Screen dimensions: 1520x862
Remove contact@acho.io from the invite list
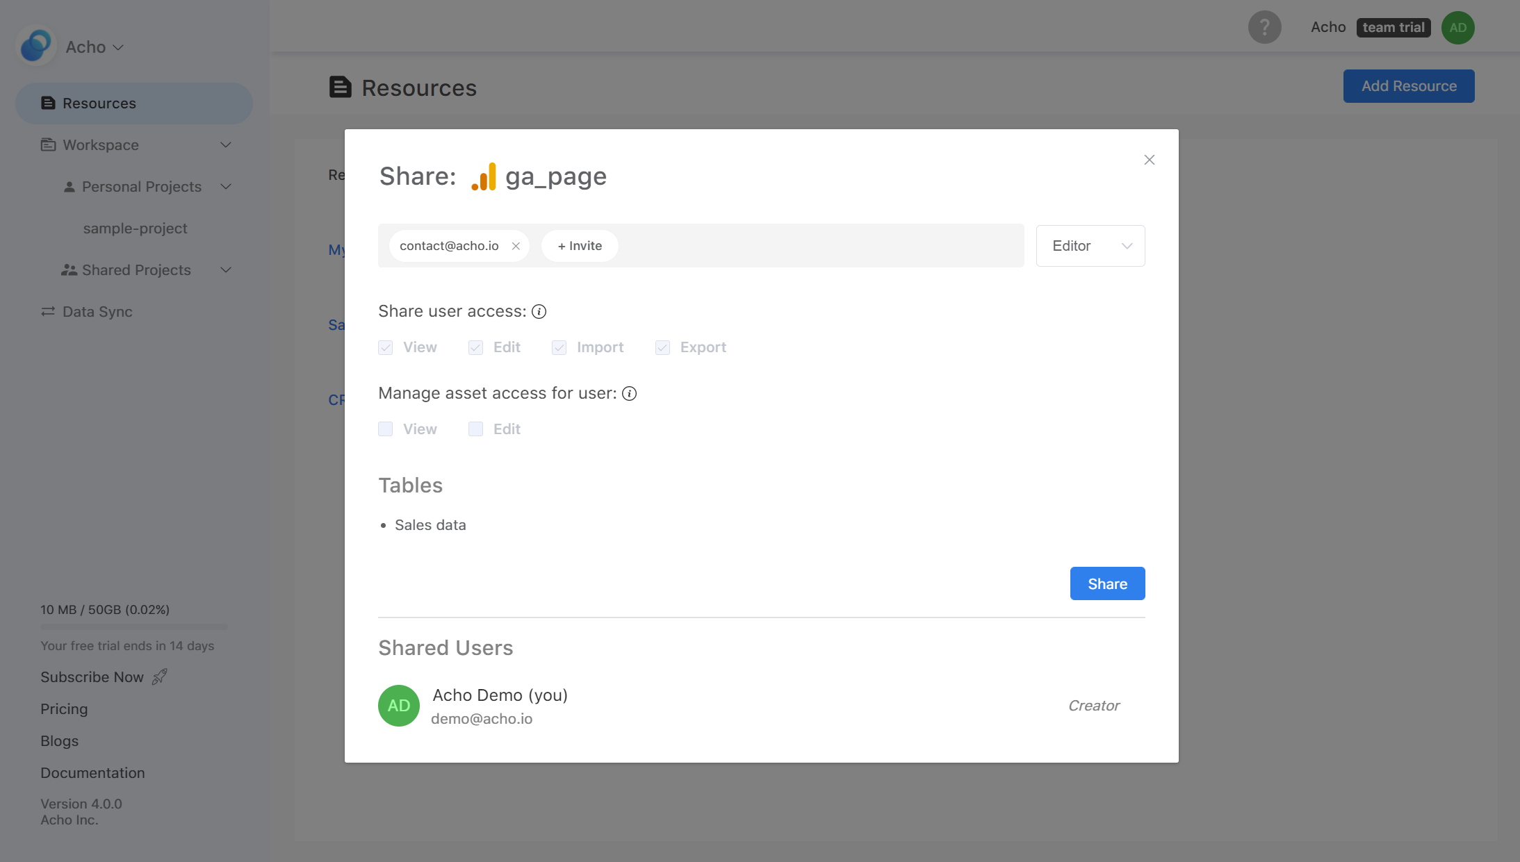[x=516, y=246]
